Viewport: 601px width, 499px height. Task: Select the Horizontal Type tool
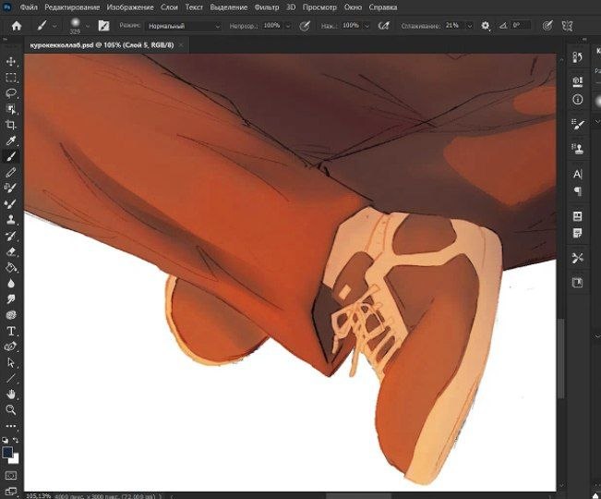(x=11, y=331)
